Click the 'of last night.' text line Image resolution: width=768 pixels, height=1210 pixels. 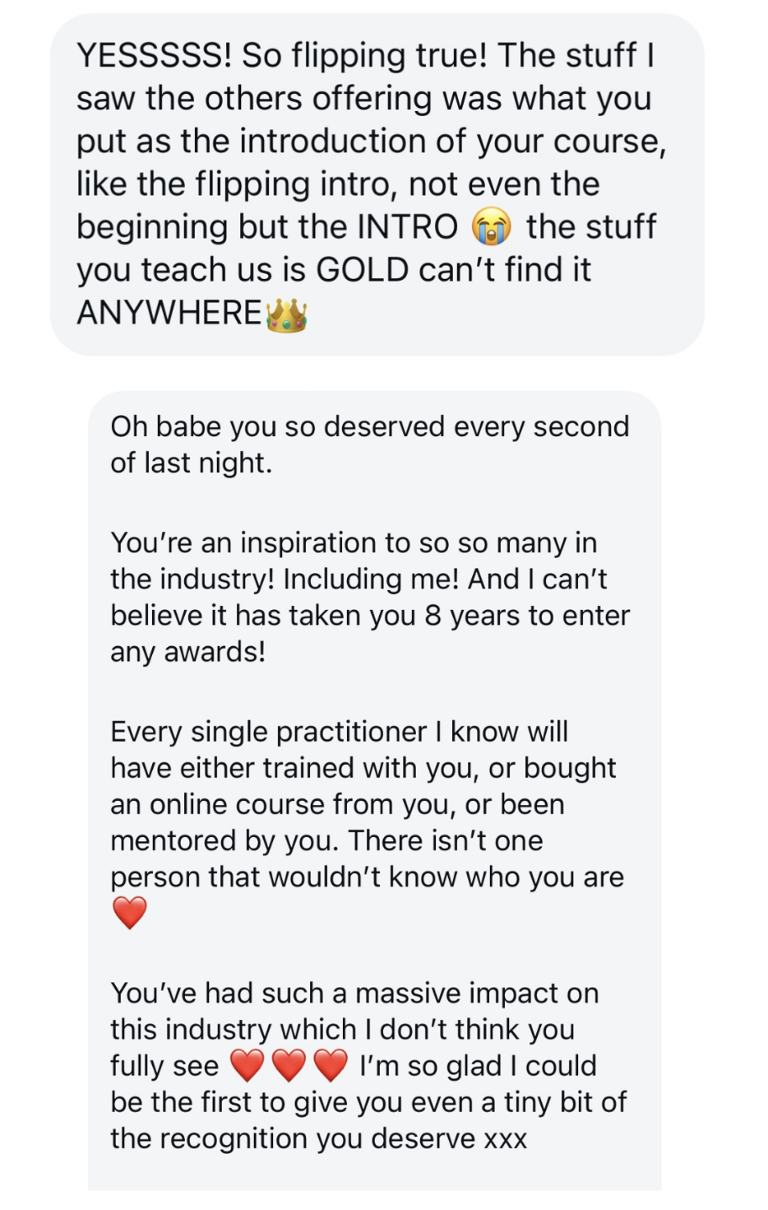click(x=192, y=462)
